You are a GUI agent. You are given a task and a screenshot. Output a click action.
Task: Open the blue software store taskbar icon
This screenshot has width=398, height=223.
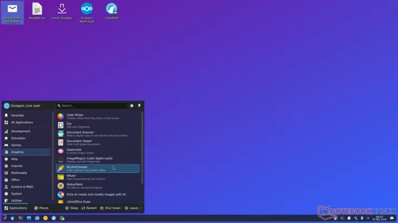tap(37, 218)
